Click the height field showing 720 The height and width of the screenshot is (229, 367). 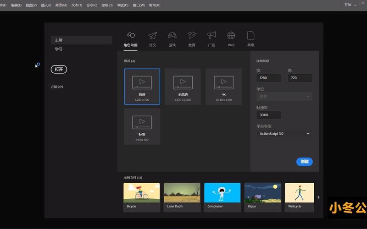(x=300, y=78)
